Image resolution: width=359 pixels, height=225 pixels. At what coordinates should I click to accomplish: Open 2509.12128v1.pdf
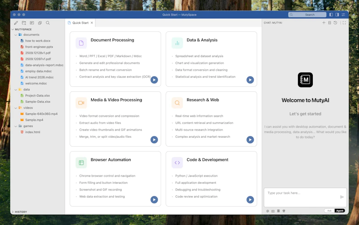coord(38,53)
